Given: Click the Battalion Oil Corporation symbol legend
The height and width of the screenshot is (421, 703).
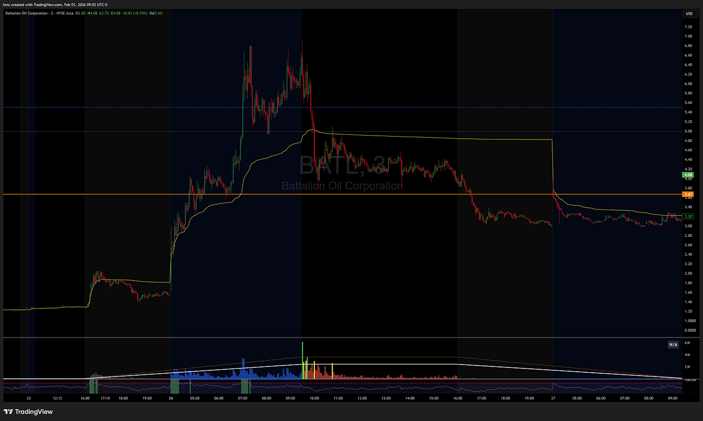Looking at the screenshot, I should tap(40, 14).
